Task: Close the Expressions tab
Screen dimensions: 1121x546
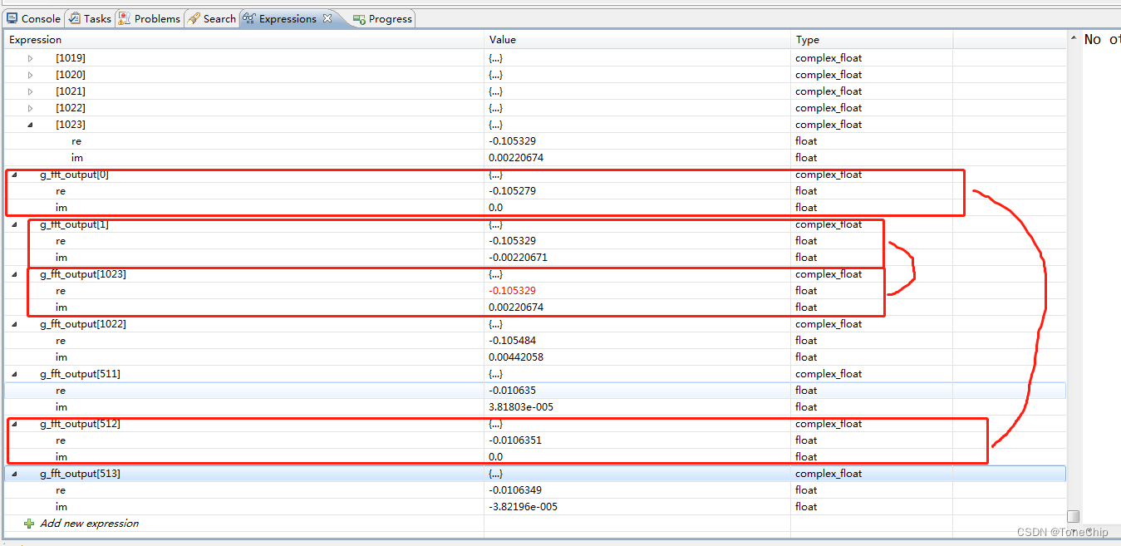Action: 327,18
